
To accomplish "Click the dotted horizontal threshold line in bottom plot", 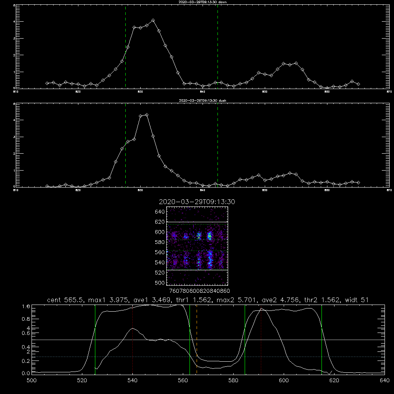I will point(208,357).
